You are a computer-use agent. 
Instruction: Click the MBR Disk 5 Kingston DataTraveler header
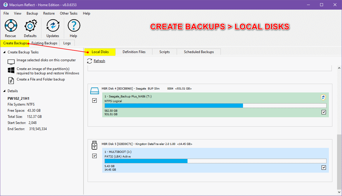point(147,144)
